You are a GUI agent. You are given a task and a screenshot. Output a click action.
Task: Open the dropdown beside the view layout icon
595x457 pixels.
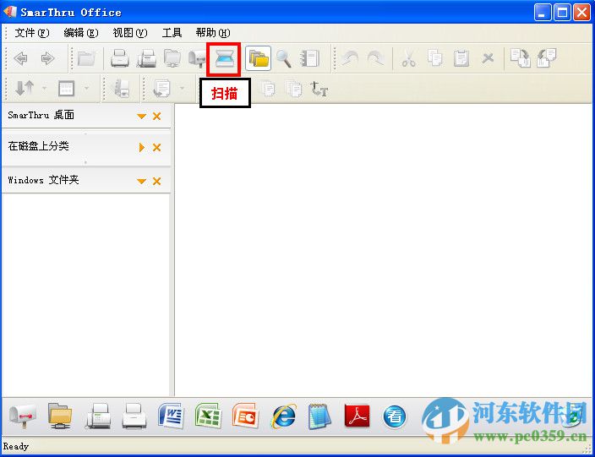pos(86,89)
